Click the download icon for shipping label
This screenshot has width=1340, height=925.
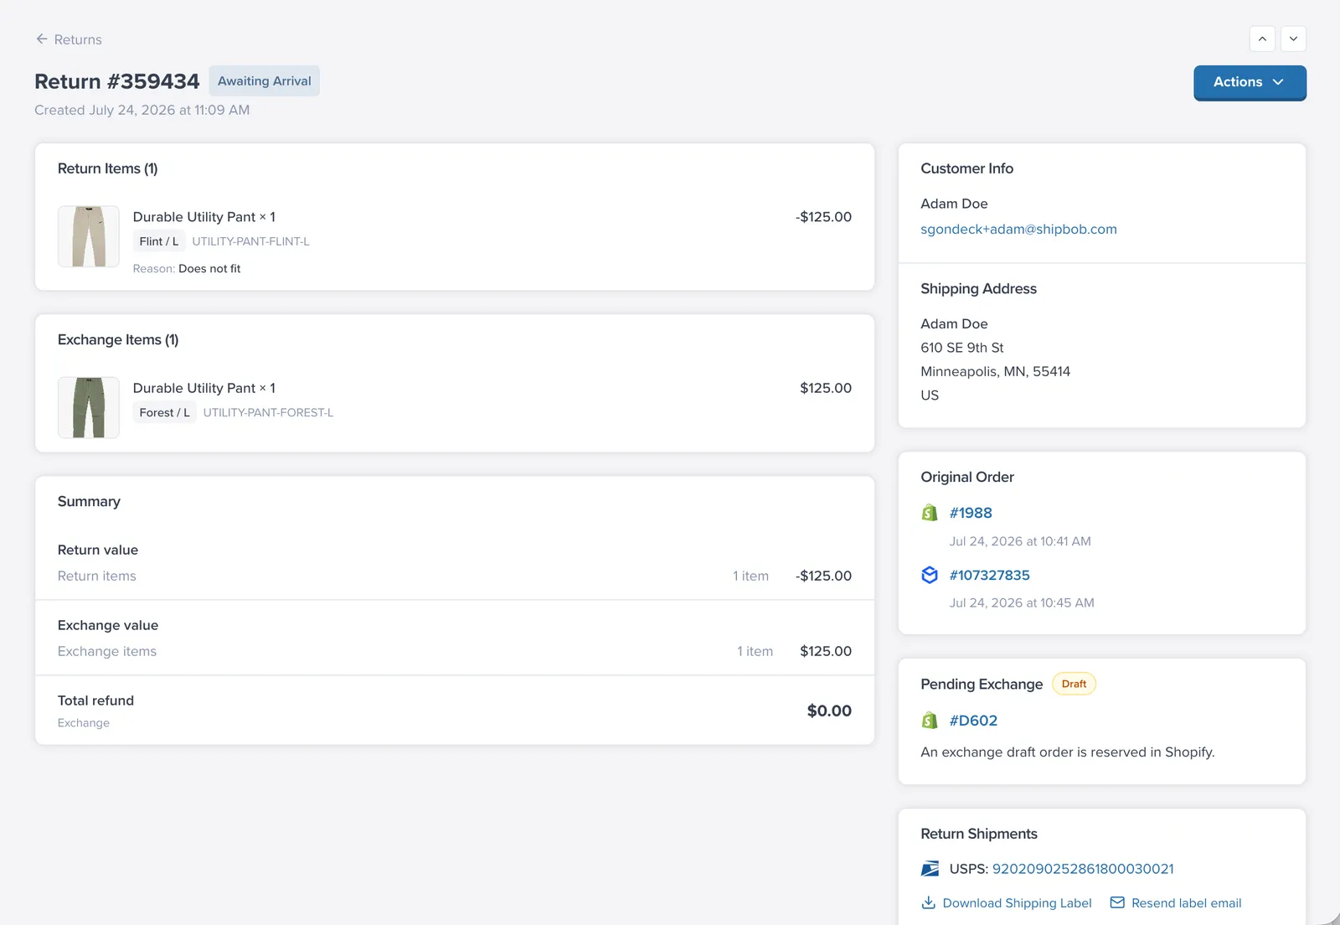[x=928, y=902]
